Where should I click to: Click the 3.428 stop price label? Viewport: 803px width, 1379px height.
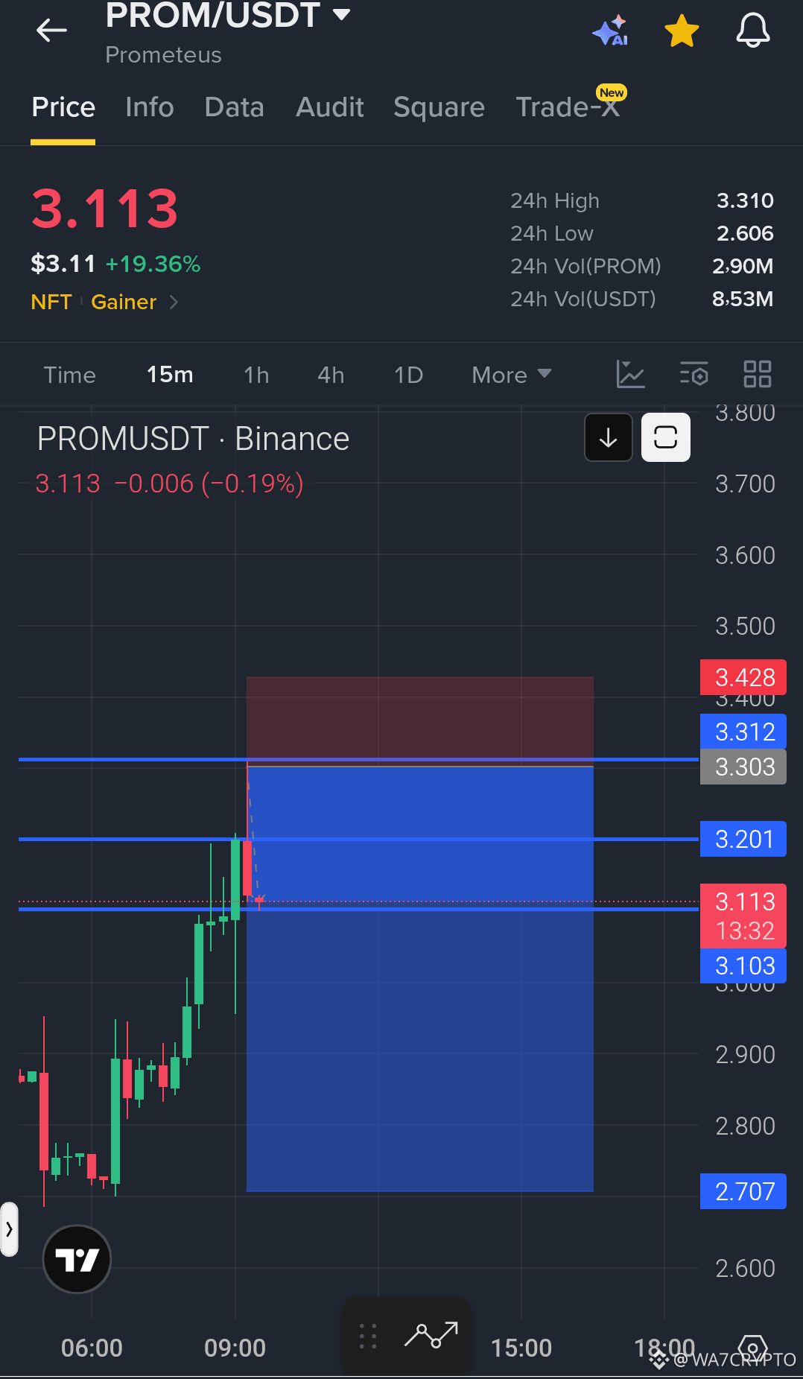coord(743,677)
